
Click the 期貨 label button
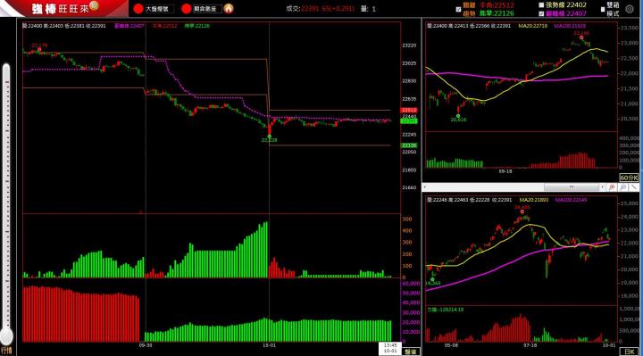[207, 9]
